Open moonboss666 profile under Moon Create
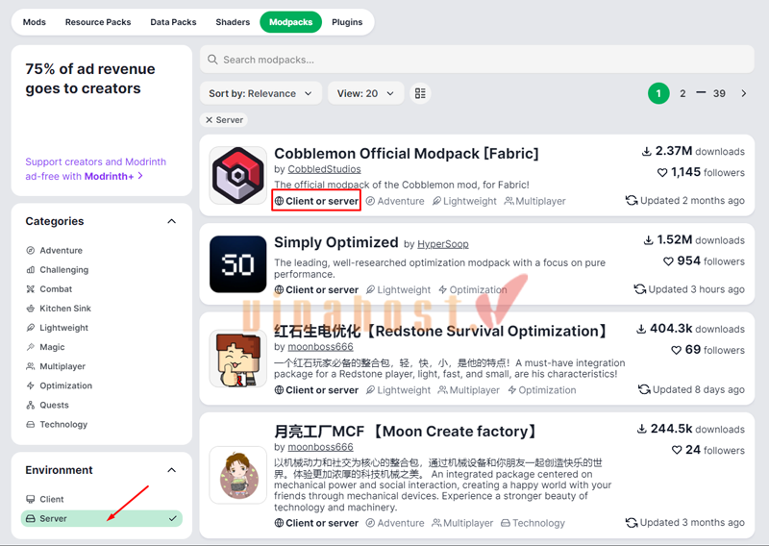Screen dimensions: 769x546 [320, 447]
